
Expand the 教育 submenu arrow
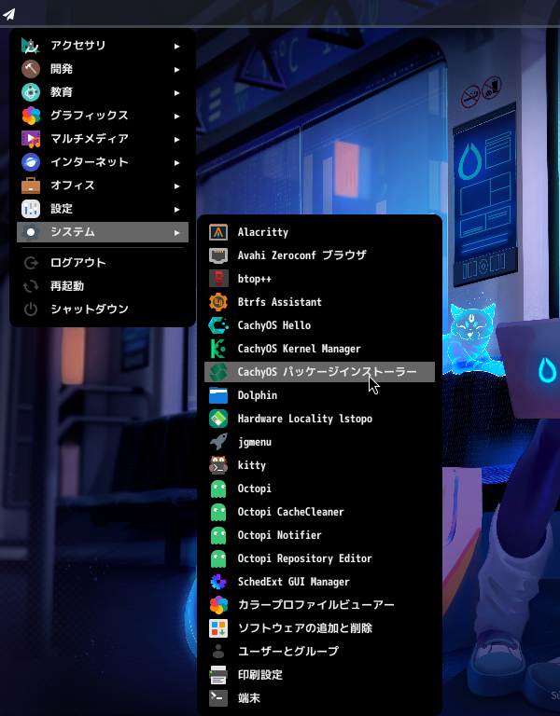(x=177, y=92)
